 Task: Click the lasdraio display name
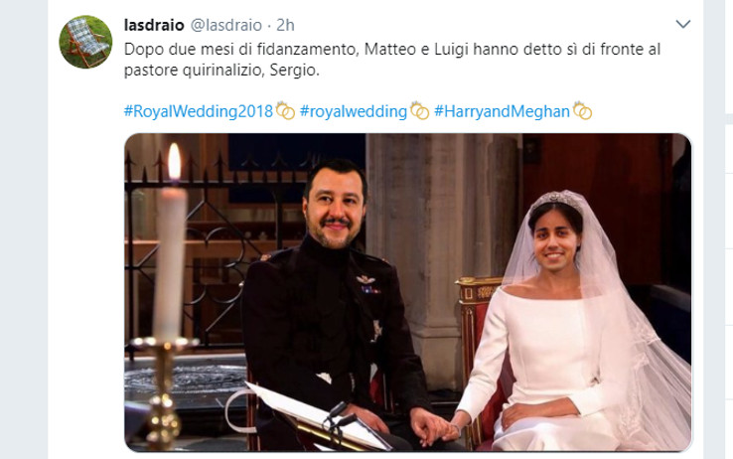[154, 25]
